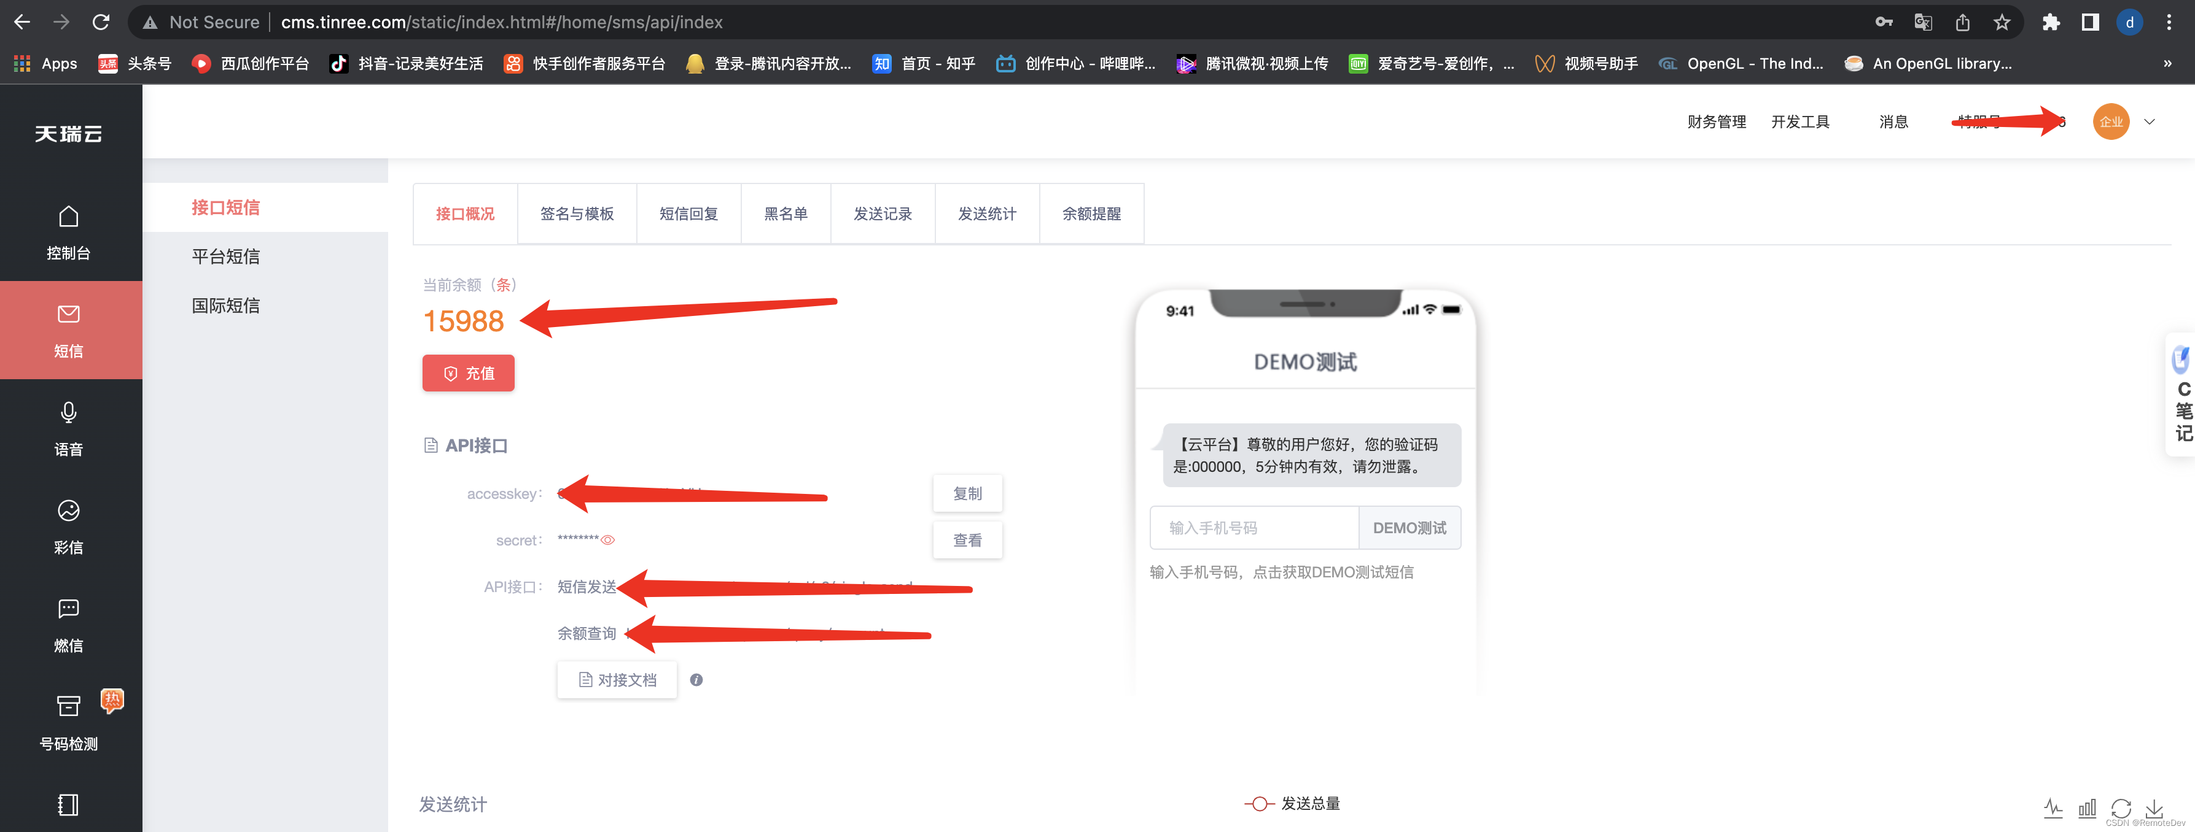Open the 对接文档 documentation button

tap(617, 680)
